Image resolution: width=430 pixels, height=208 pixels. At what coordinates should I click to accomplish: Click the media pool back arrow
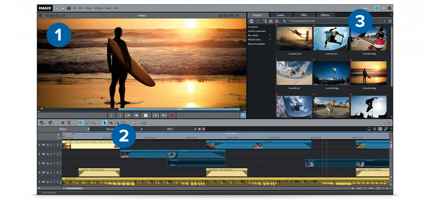click(x=251, y=21)
